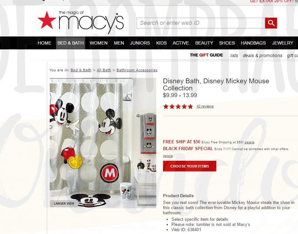The image size is (298, 234).
Task: Select the Kids menu item
Action: coord(161,43)
